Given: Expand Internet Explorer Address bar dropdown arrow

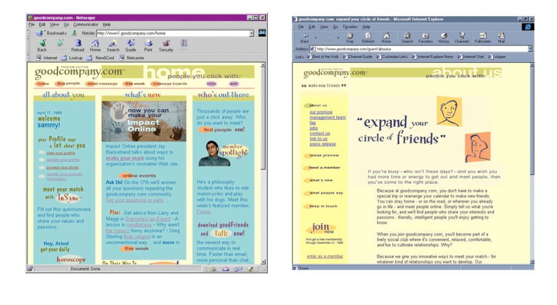Looking at the screenshot, I should (530, 49).
